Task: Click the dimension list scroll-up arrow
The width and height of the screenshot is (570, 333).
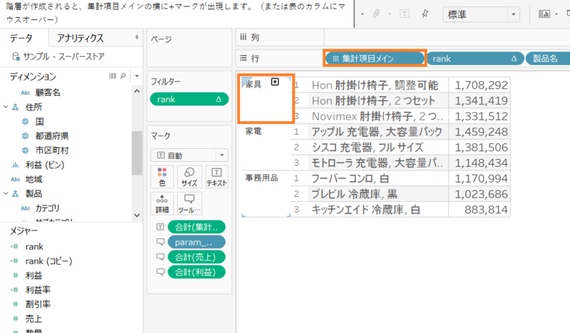Action: (137, 91)
